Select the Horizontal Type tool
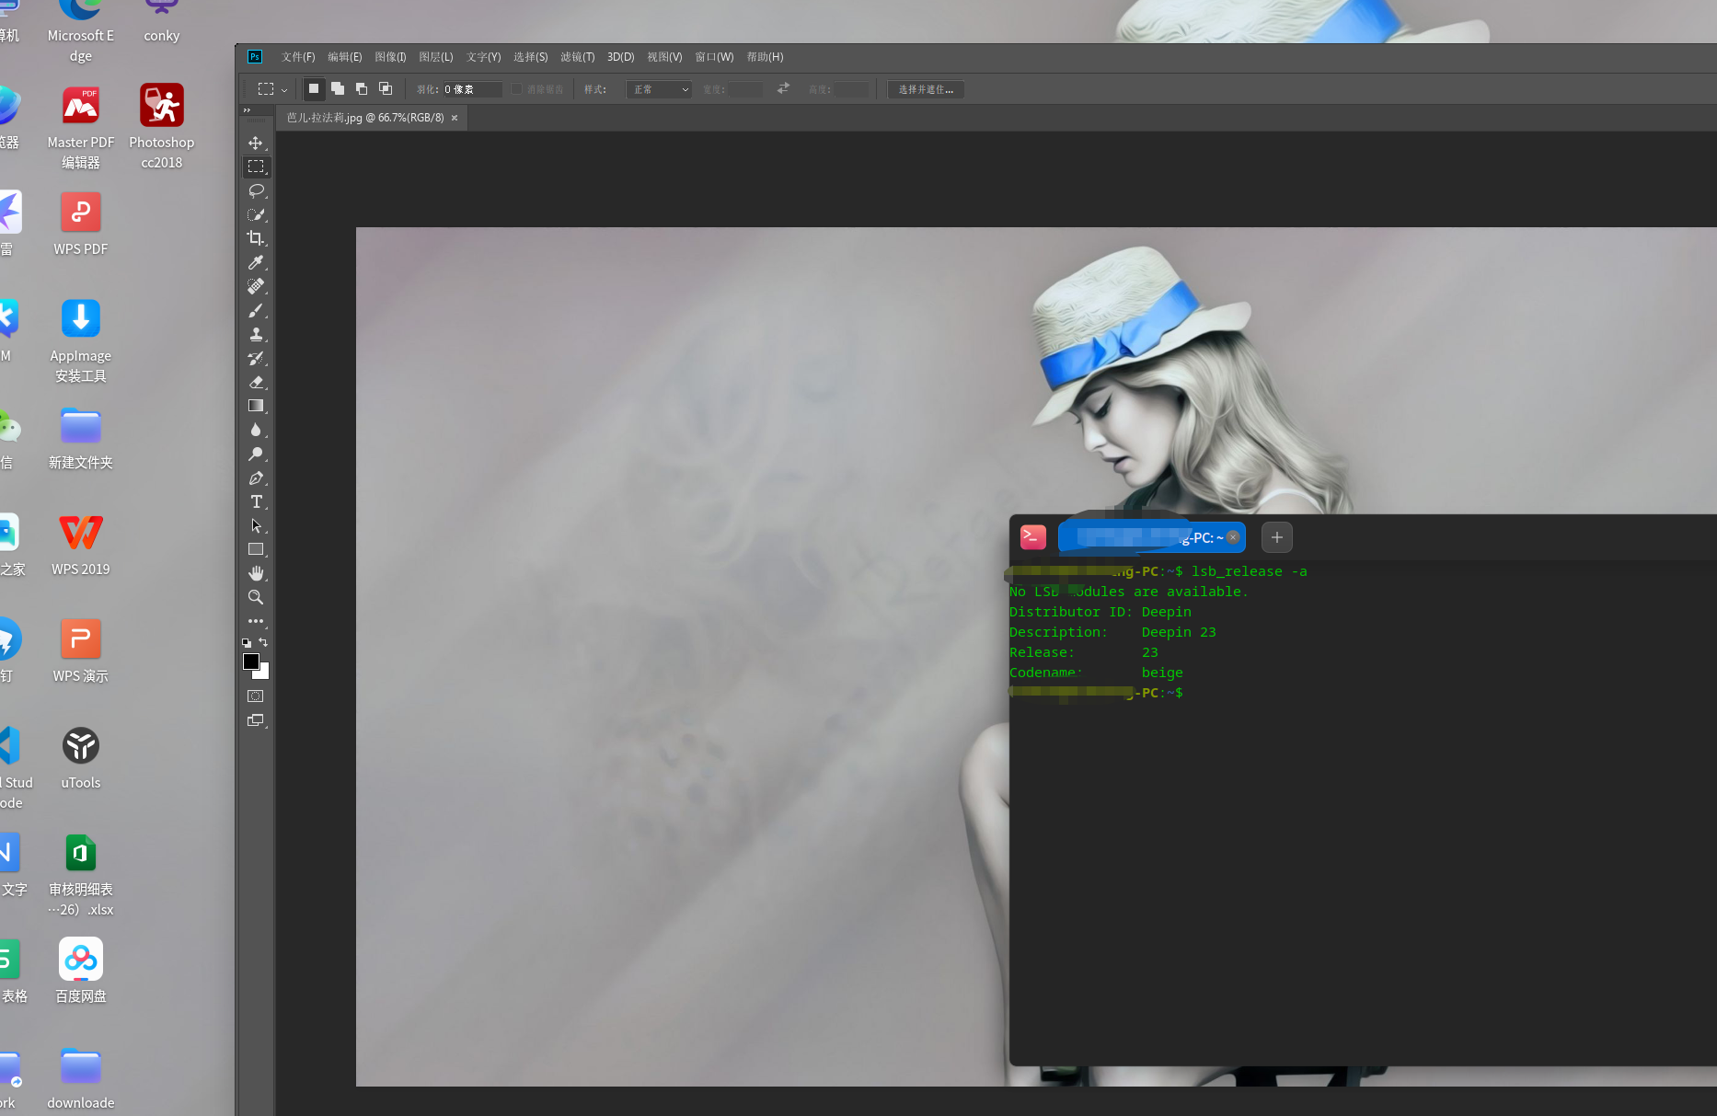The height and width of the screenshot is (1116, 1717). 256,501
